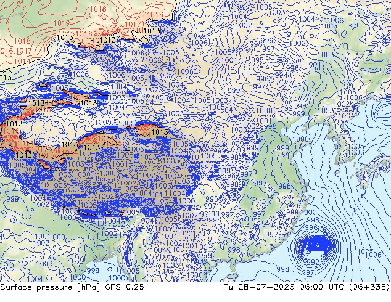This screenshot has width=391, height=302.
Task: Click the date 'Tu 28-07-2026' in caption
Action: (259, 287)
